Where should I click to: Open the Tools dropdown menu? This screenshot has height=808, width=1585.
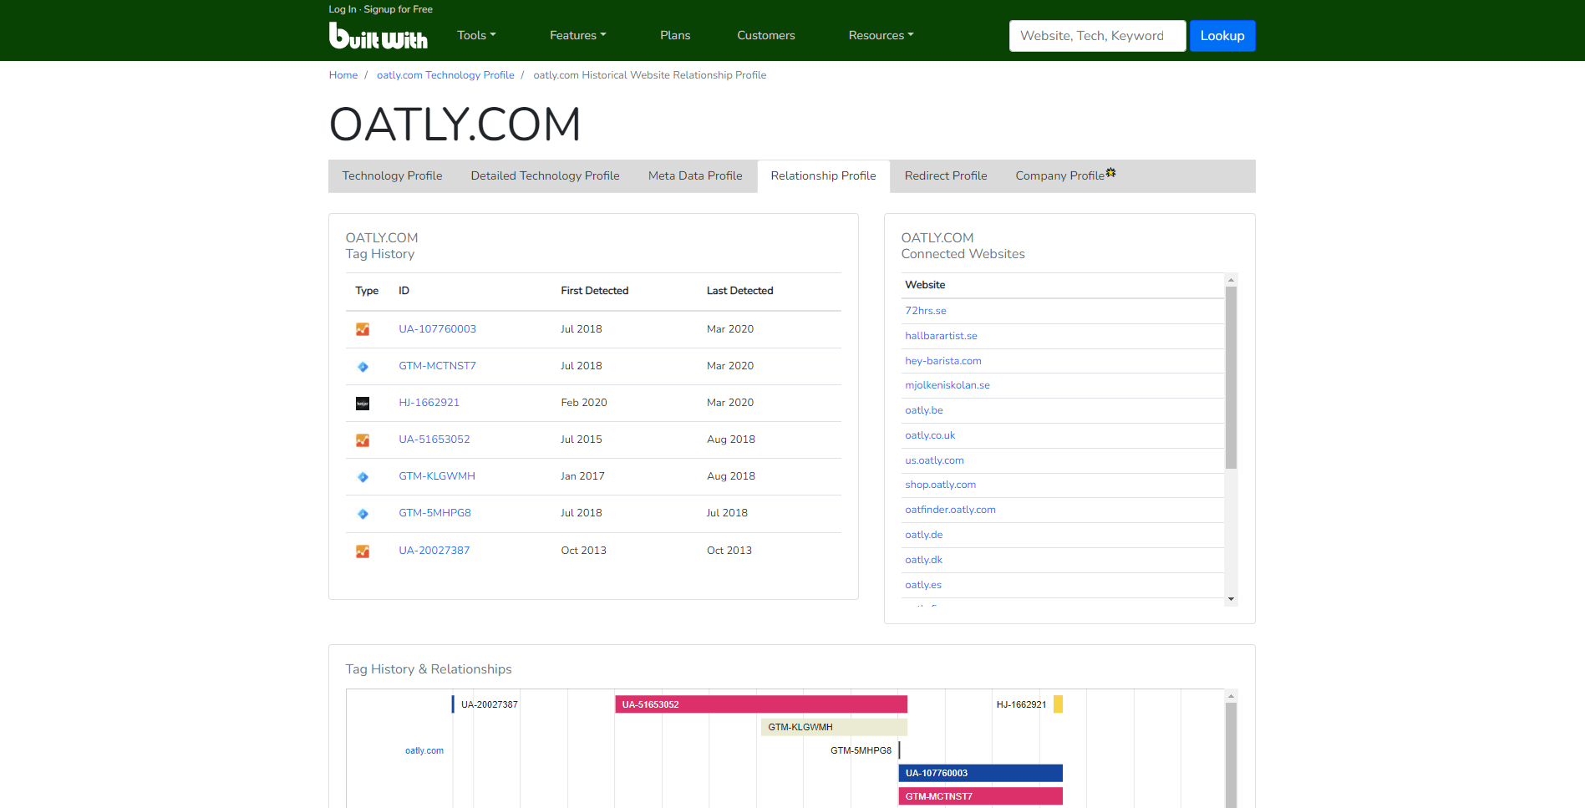(476, 35)
